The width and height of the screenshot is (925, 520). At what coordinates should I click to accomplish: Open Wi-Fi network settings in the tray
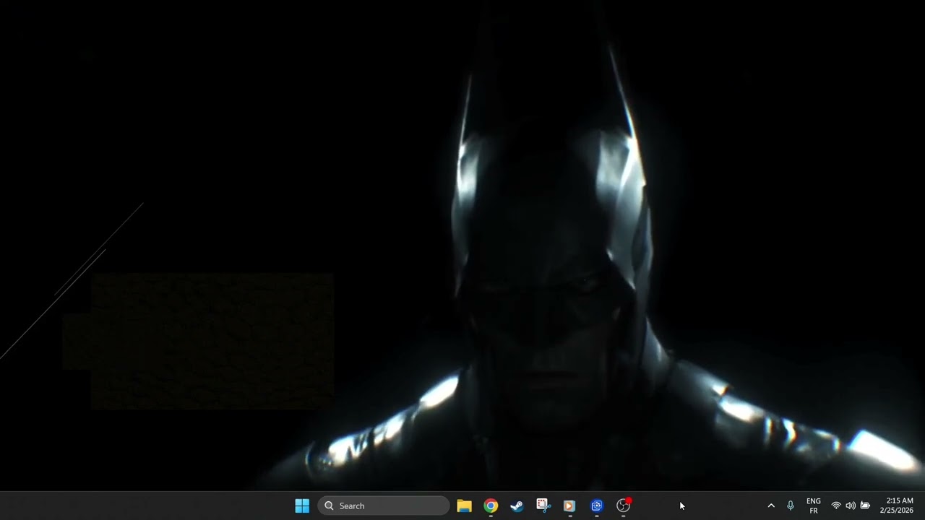pos(836,506)
